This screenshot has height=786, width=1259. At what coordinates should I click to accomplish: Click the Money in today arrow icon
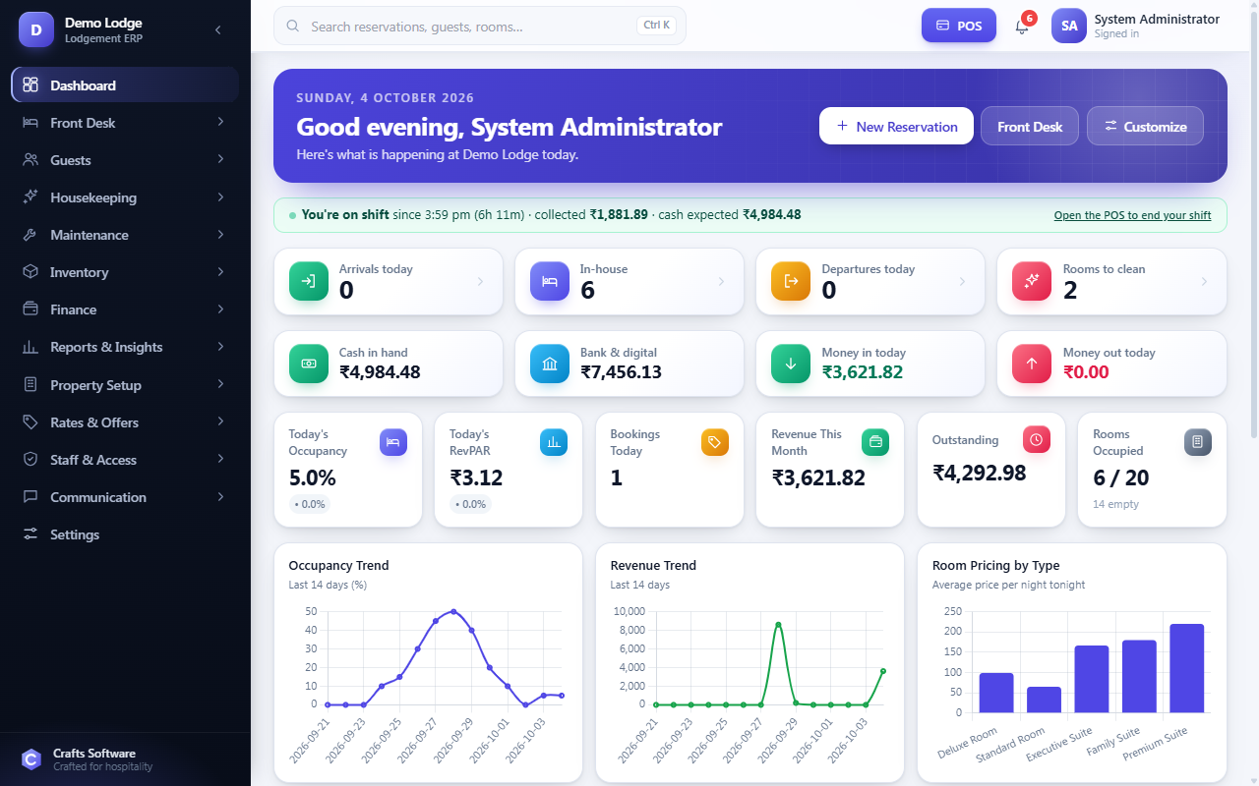click(x=791, y=364)
